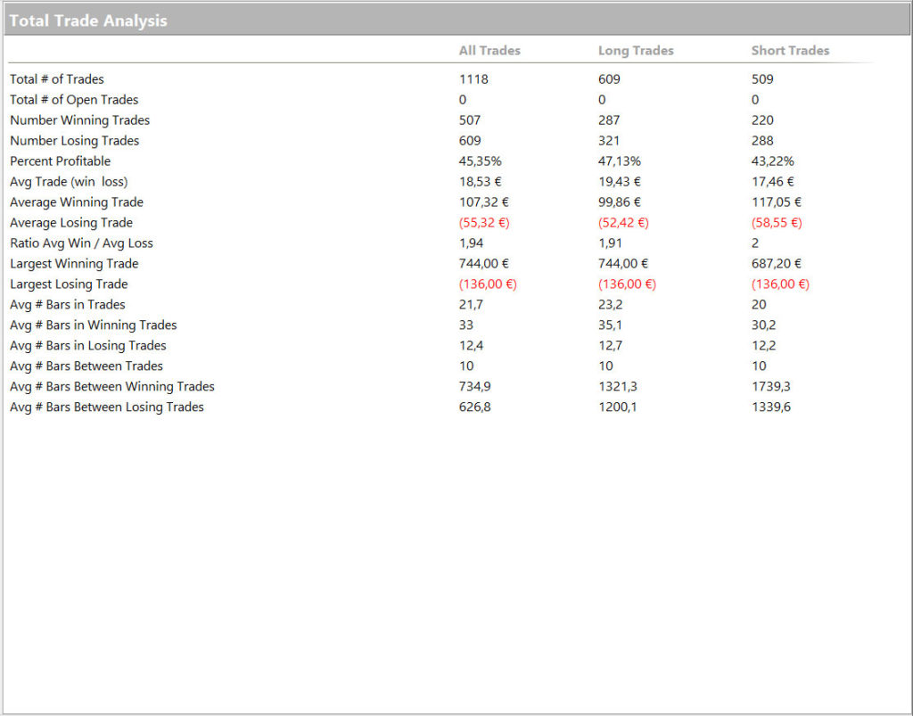Select the 18,53 € value
Viewport: 913px width, 716px height.
coord(481,182)
